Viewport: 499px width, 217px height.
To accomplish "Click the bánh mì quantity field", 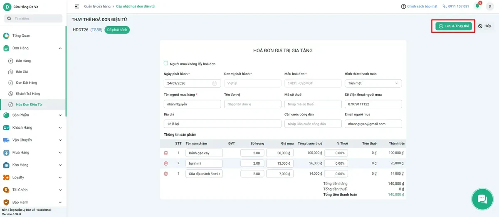I will point(252,163).
